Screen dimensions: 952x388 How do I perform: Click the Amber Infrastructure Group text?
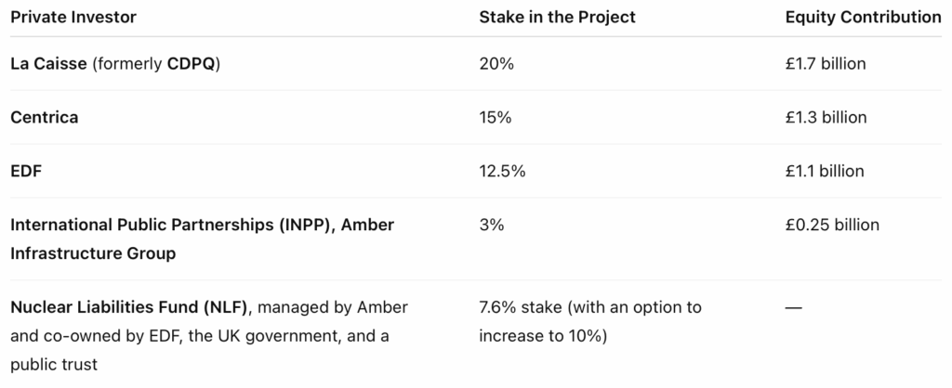click(x=93, y=252)
